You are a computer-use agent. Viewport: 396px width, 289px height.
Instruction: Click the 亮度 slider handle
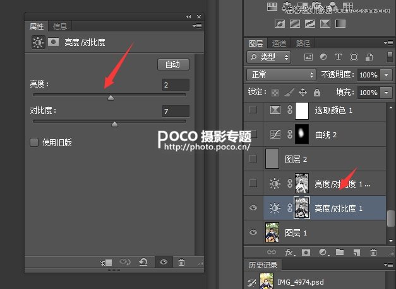coord(111,98)
